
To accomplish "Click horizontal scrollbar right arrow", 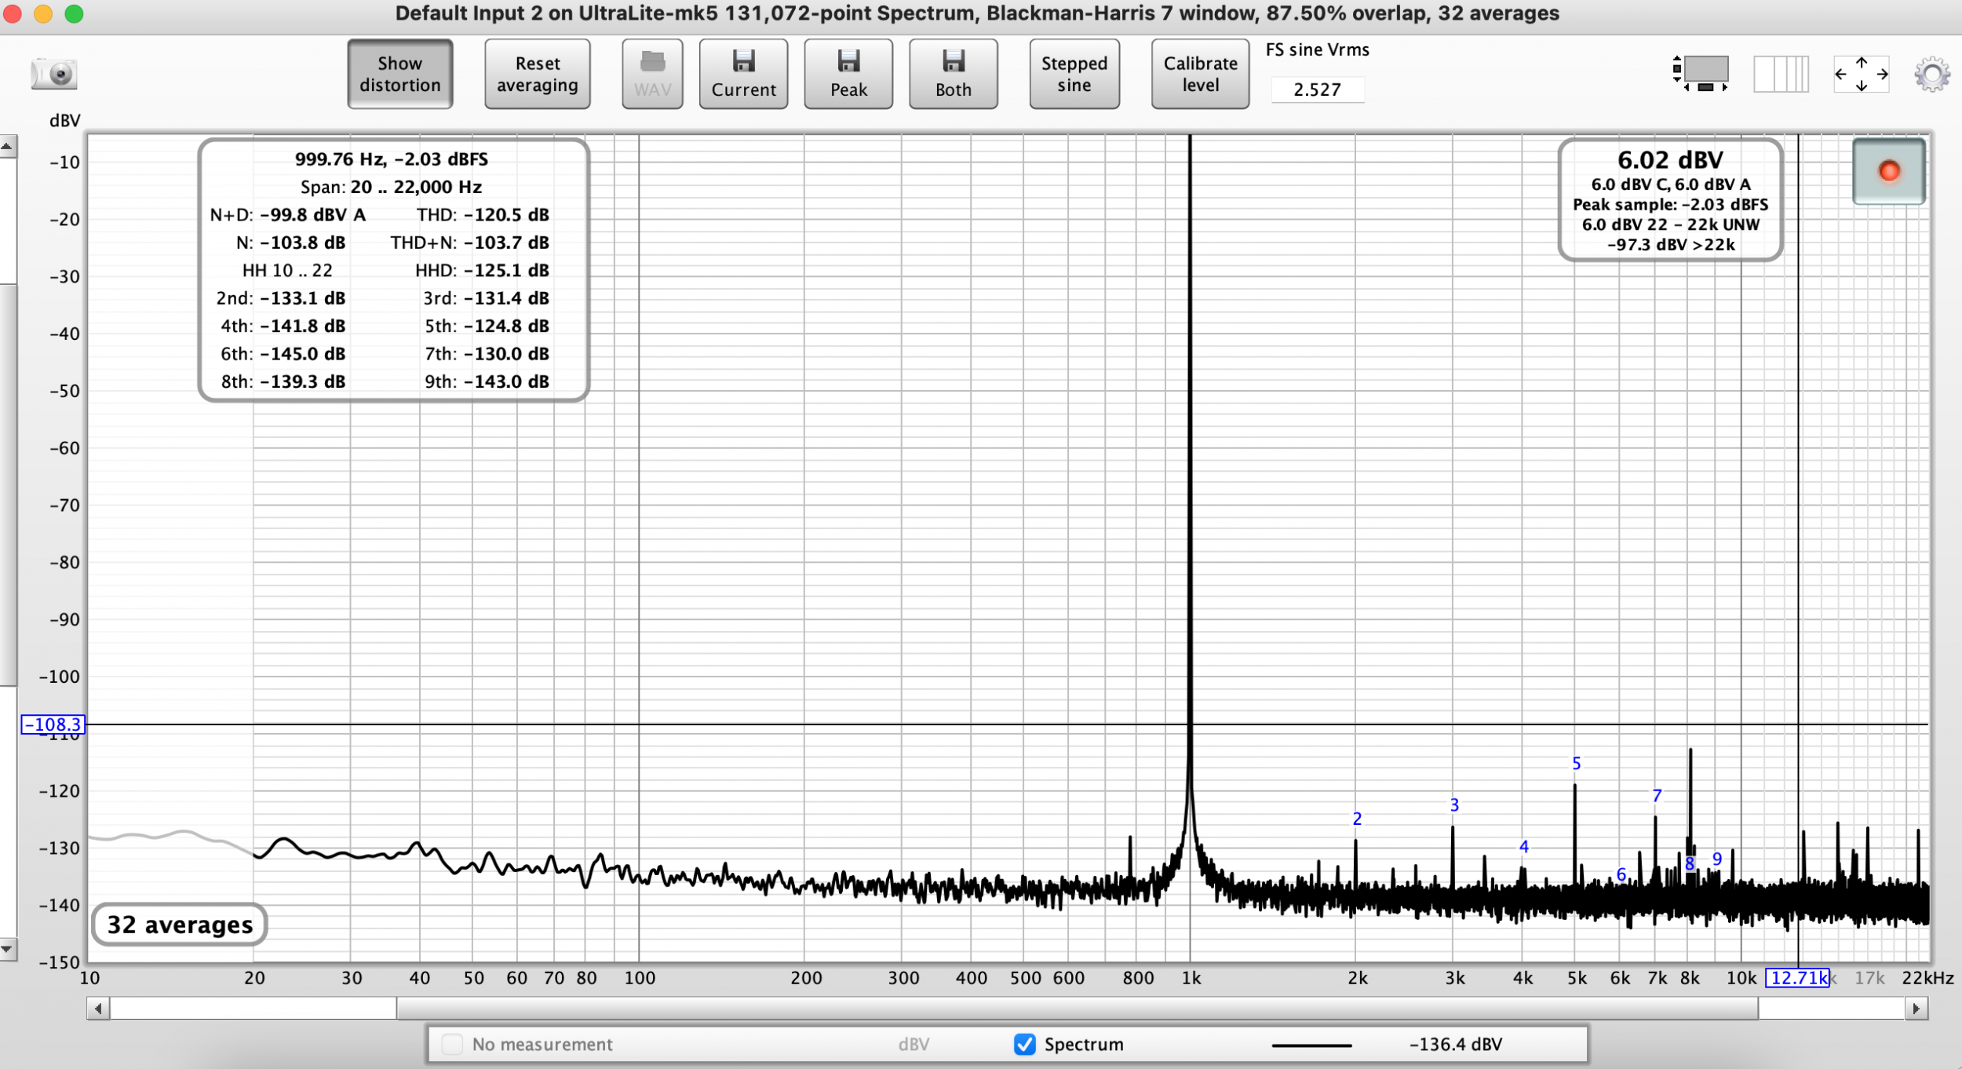I will 1916,1008.
